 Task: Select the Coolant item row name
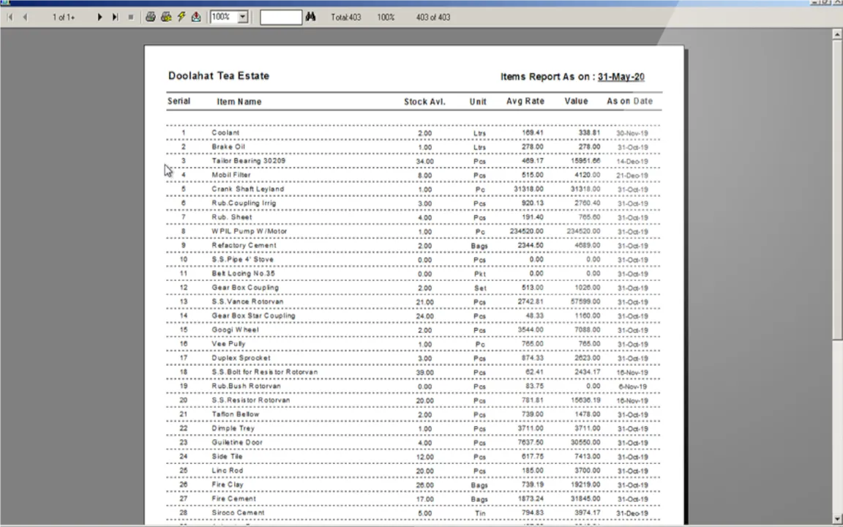point(226,132)
